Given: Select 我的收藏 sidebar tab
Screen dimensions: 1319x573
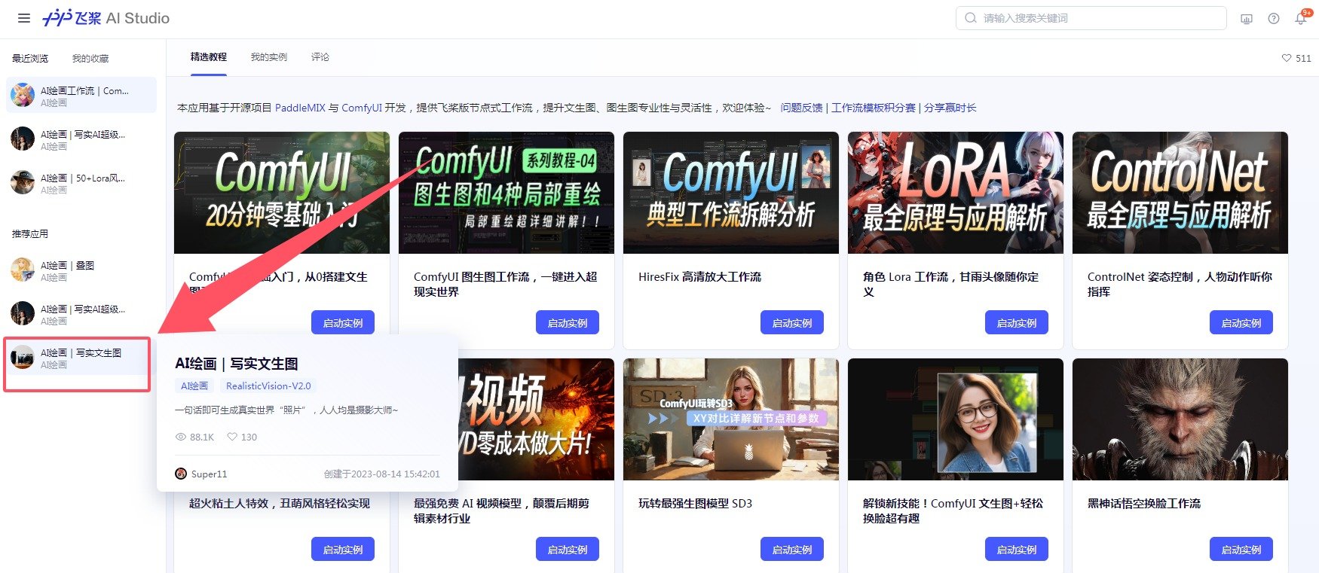Looking at the screenshot, I should [90, 59].
